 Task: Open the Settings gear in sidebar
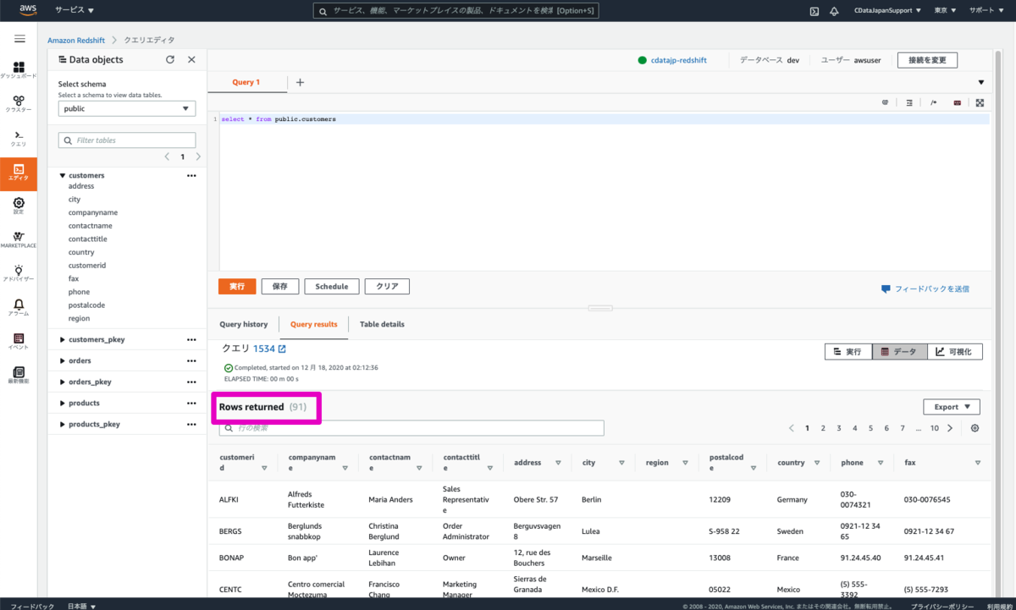(19, 206)
